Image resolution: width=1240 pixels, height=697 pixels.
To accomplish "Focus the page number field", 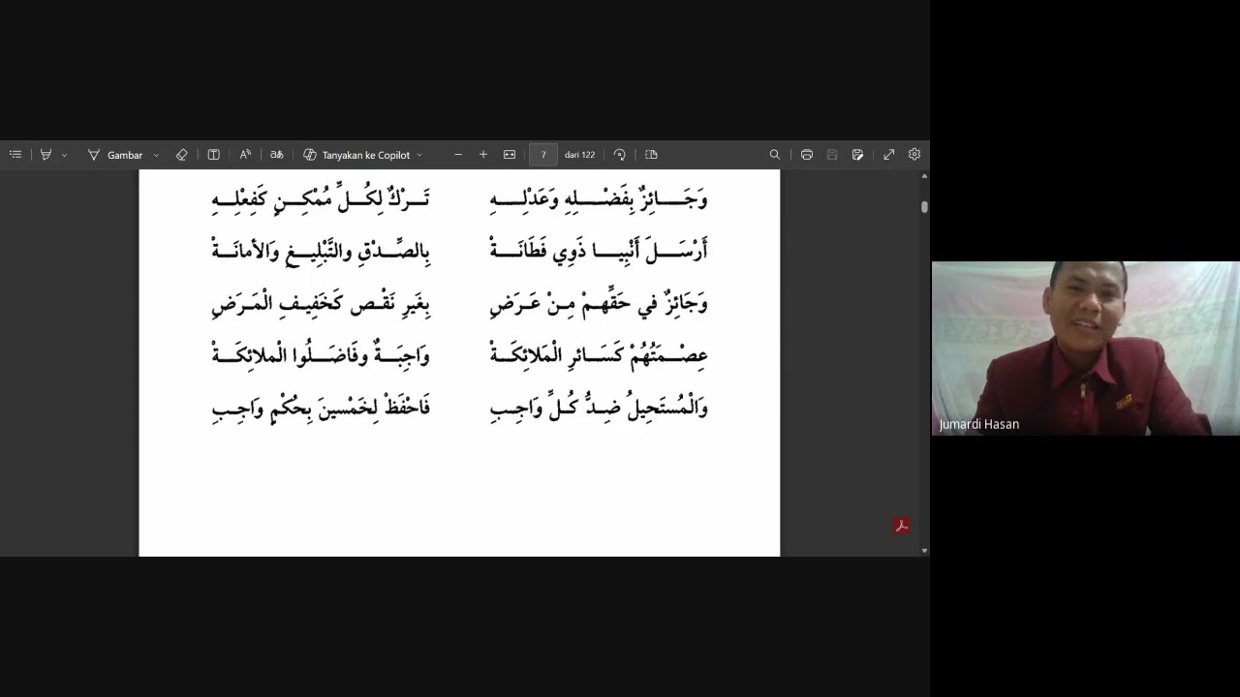I will coord(543,155).
